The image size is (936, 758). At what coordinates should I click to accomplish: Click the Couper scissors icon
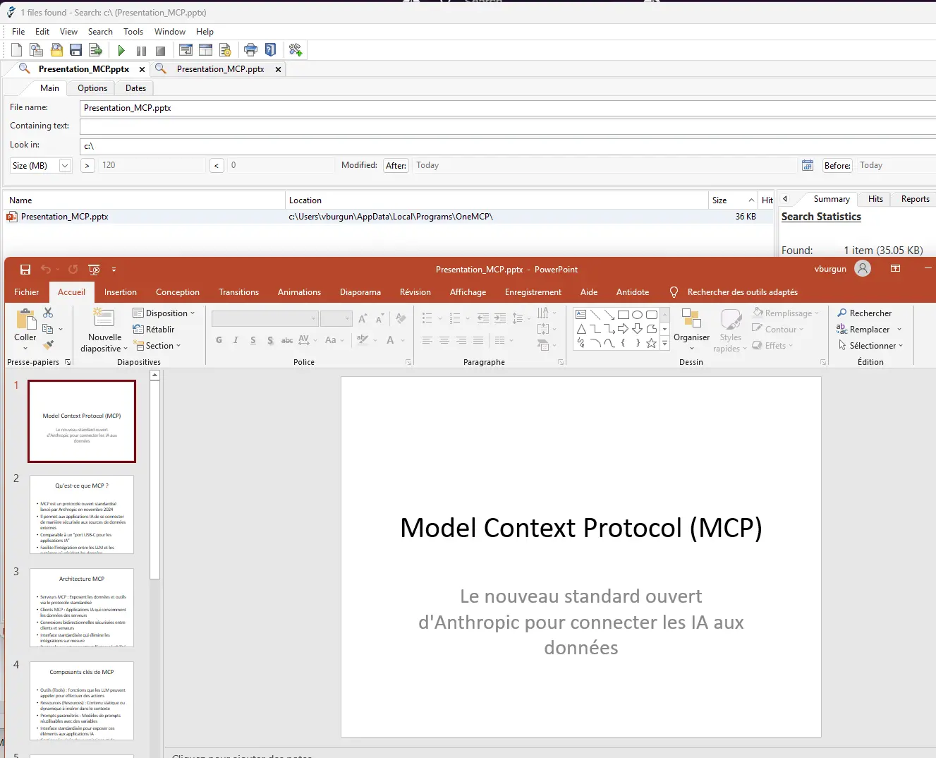(x=48, y=313)
